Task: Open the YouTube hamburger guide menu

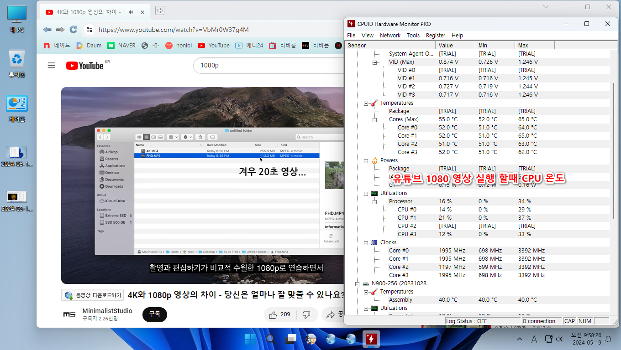Action: 52,66
